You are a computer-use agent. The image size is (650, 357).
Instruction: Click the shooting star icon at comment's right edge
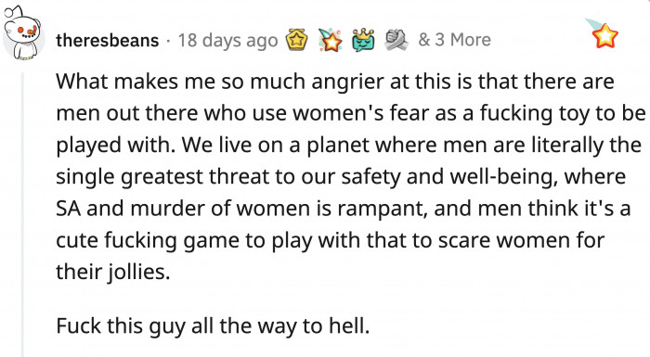pos(602,34)
